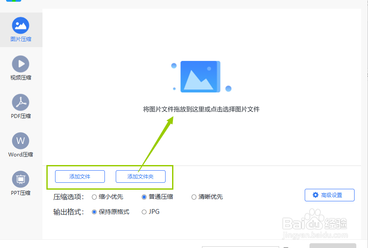Choose 普通压缩 normal compression
This screenshot has width=368, height=248.
pos(157,197)
